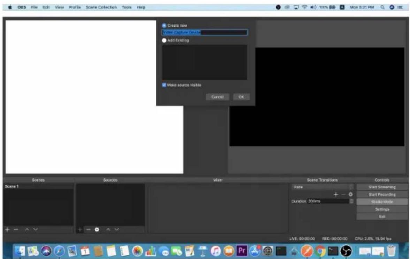
Task: Remove scene with minus icon in Scenes
Action: click(x=16, y=229)
